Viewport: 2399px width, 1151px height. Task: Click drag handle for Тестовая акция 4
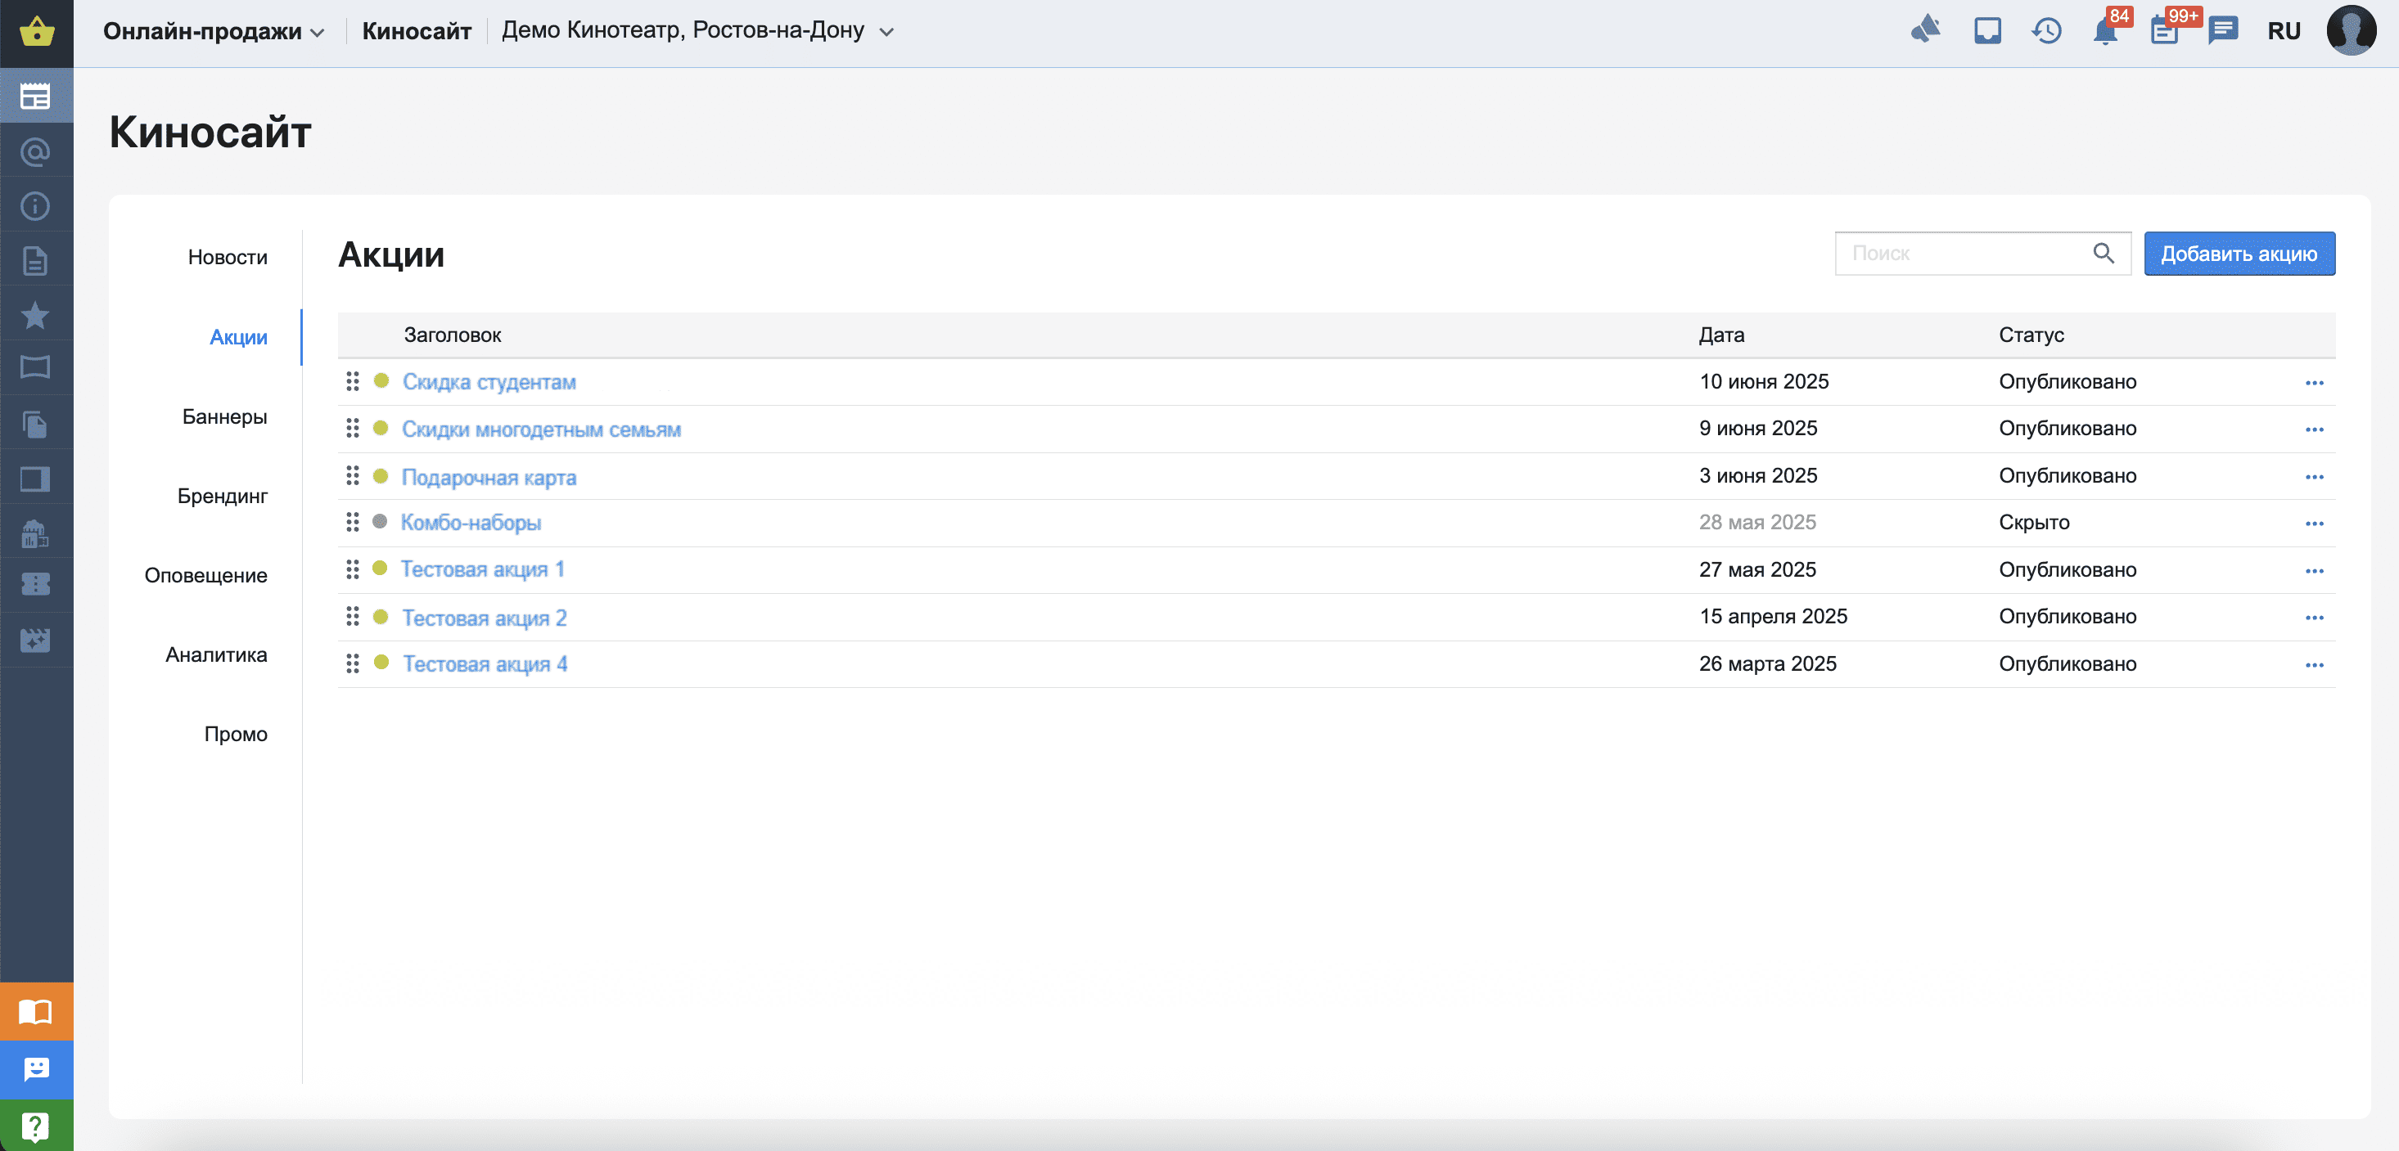coord(352,663)
